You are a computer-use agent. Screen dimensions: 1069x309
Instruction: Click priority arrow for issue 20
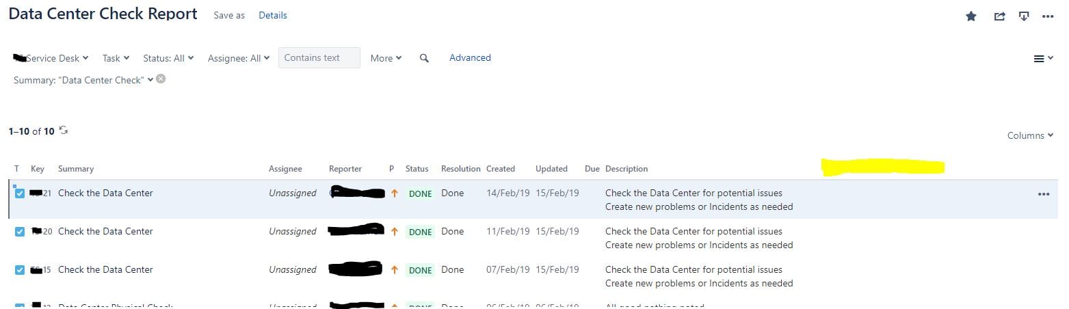pyautogui.click(x=395, y=232)
